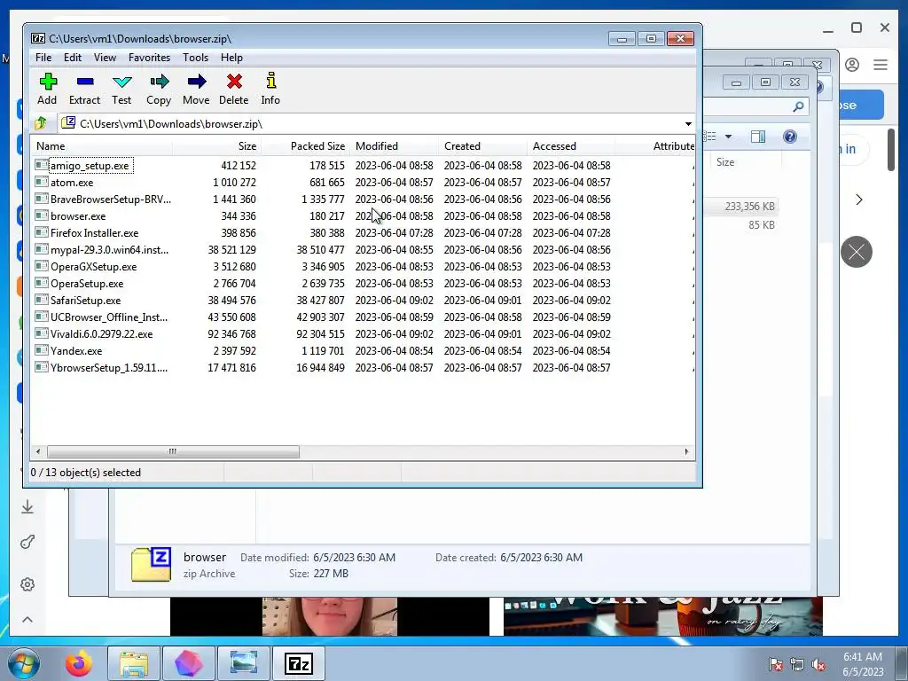
Task: Click browser account profile icon
Action: coord(852,65)
